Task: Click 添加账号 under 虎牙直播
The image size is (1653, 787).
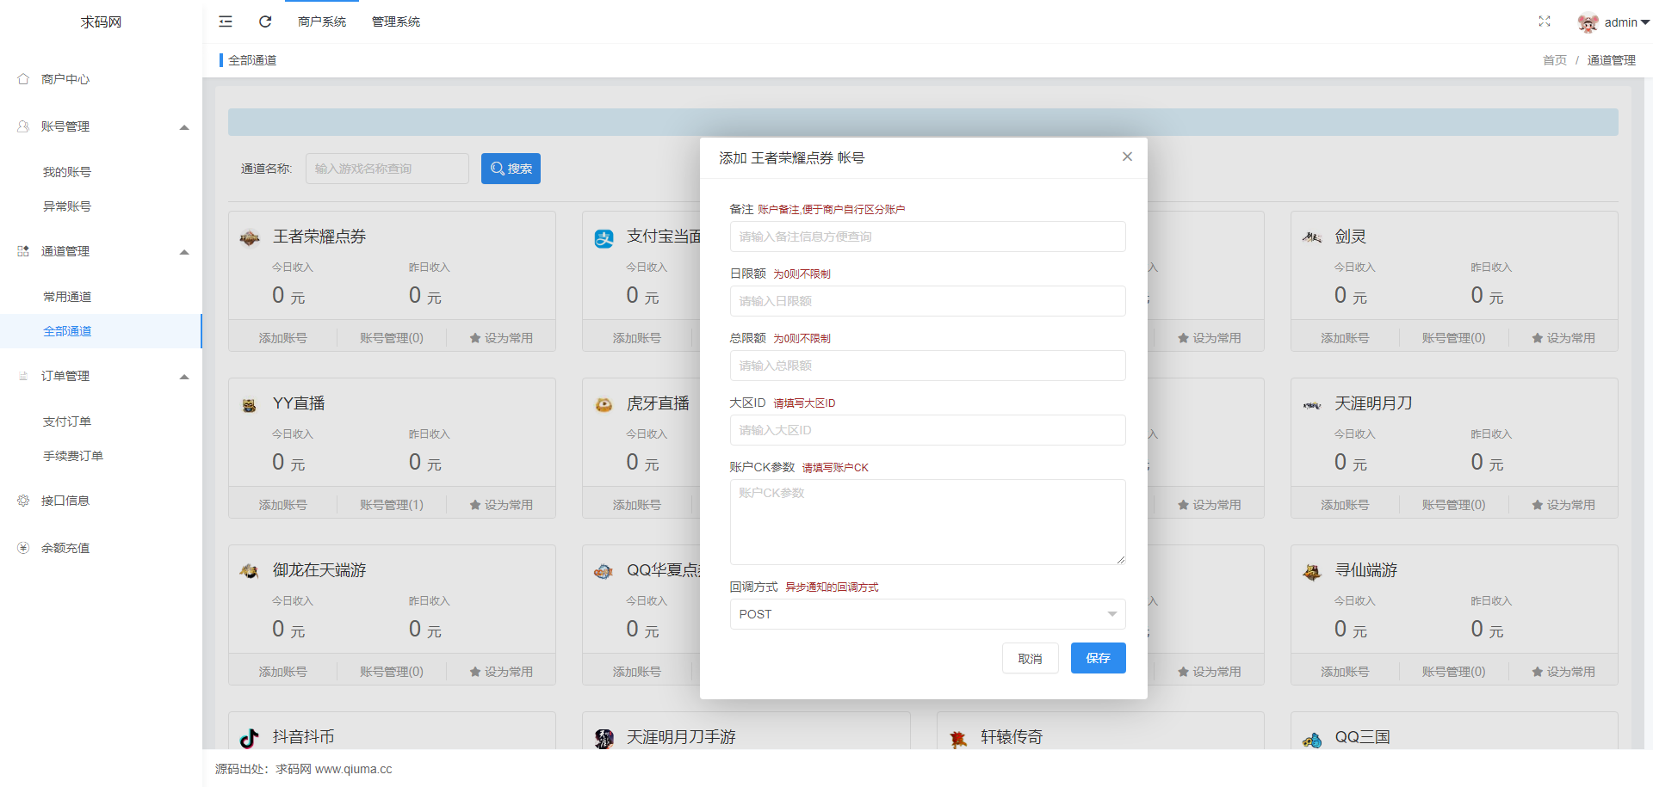Action: point(636,505)
